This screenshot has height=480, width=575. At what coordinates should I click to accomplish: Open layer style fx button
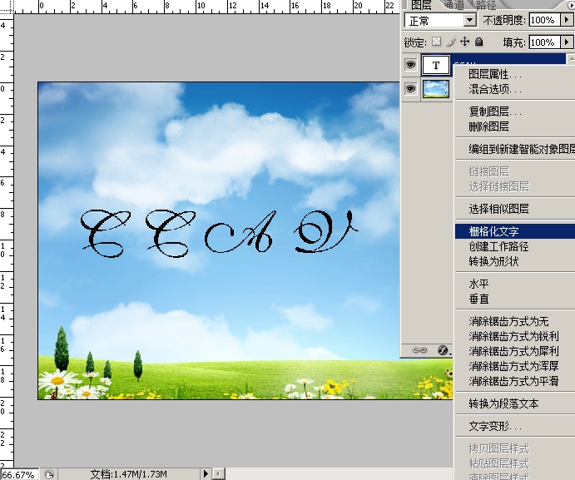coord(444,350)
